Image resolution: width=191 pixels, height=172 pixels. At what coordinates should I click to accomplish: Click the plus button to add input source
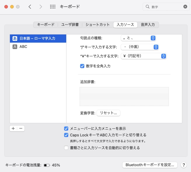[x=13, y=128]
